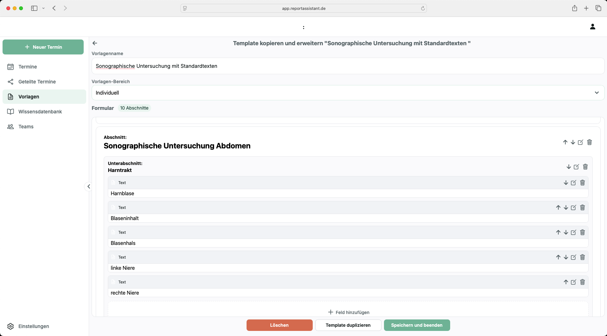Click the Blasenhals text value
607x336 pixels.
click(x=123, y=243)
